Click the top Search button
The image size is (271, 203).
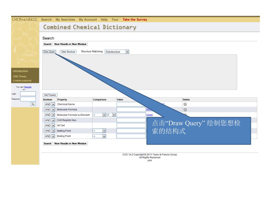tap(47, 44)
